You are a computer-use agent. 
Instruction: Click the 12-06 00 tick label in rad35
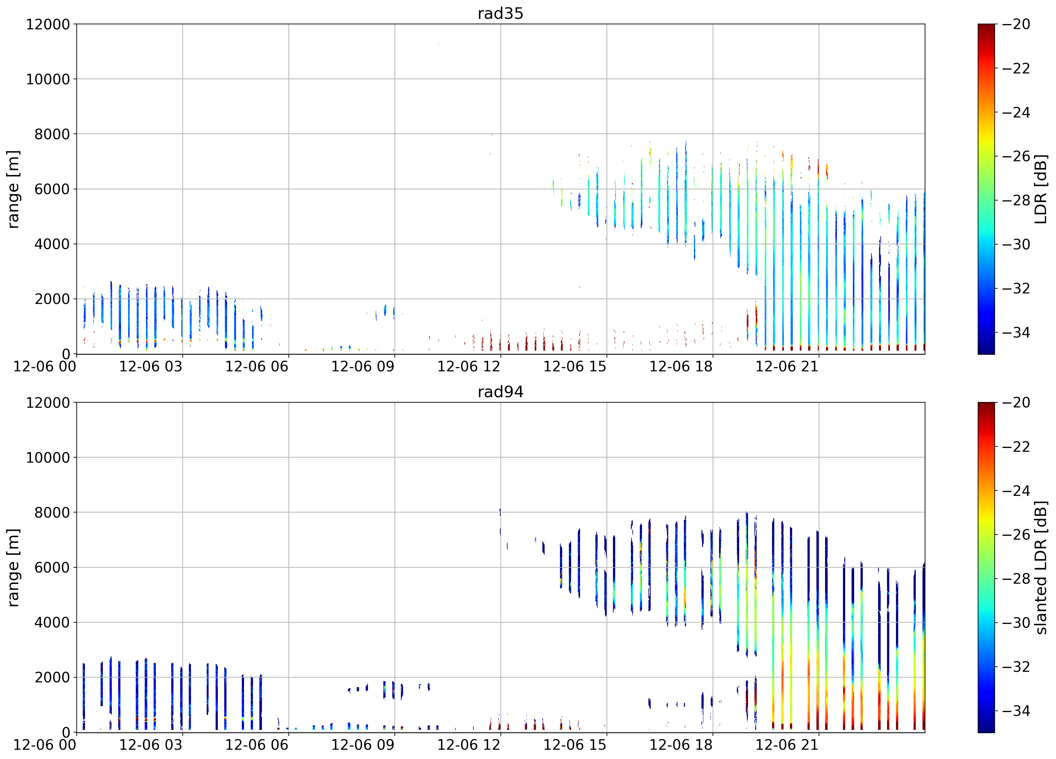pyautogui.click(x=45, y=367)
